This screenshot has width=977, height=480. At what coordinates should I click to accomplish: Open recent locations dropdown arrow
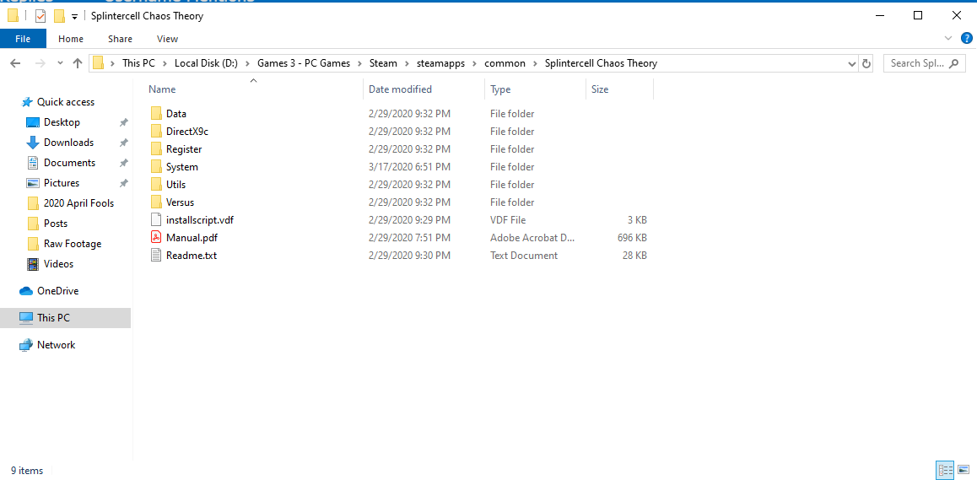[x=60, y=63]
